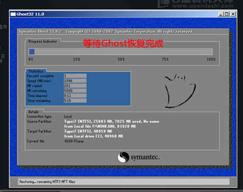Viewport: 243px width, 192px height.
Task: Close the Ghost32 11.0 window
Action: point(233,14)
